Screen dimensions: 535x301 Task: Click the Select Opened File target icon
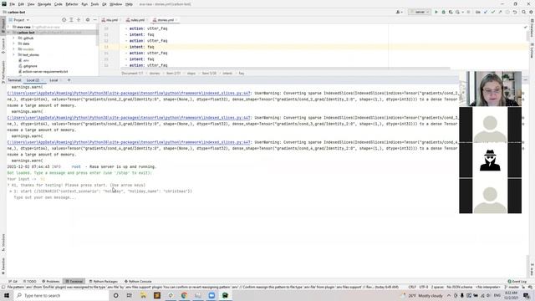coord(64,20)
